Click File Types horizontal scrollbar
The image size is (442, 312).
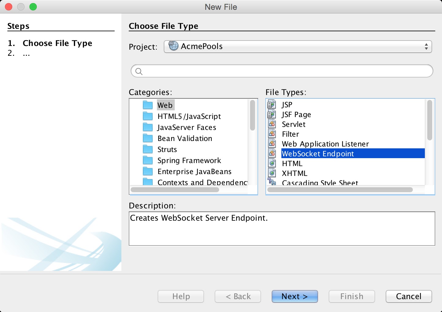340,190
